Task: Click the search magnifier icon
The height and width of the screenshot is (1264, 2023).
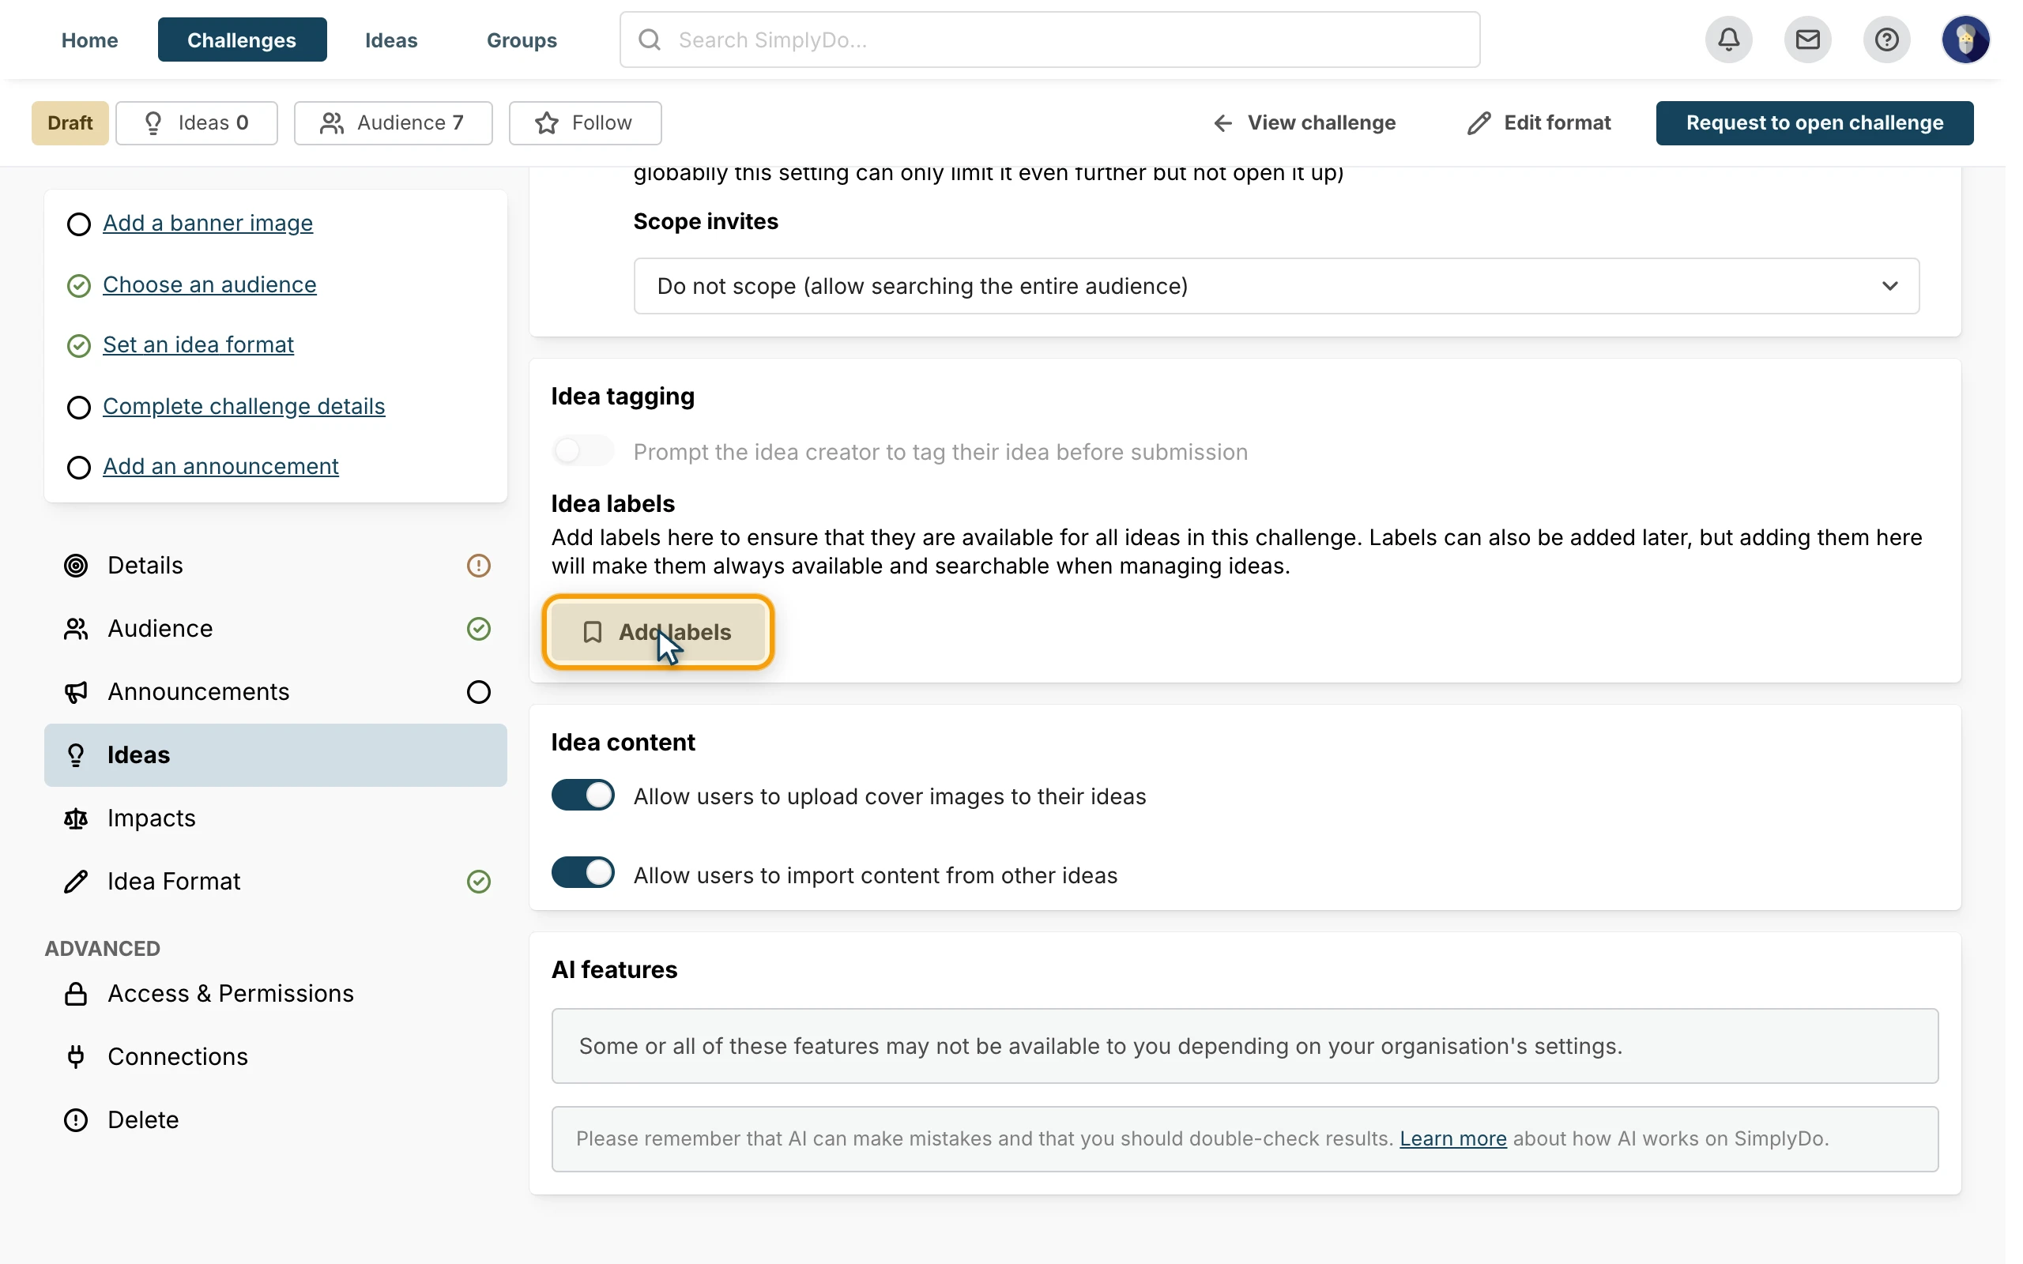Action: (650, 39)
